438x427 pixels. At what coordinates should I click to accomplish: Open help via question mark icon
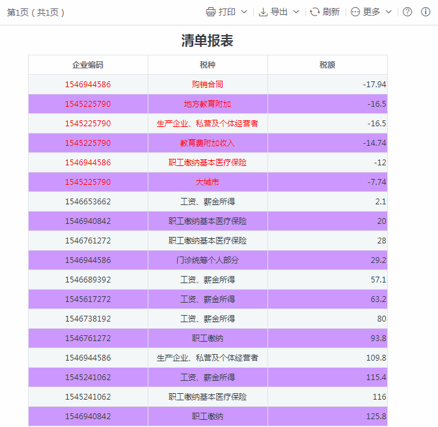(407, 12)
